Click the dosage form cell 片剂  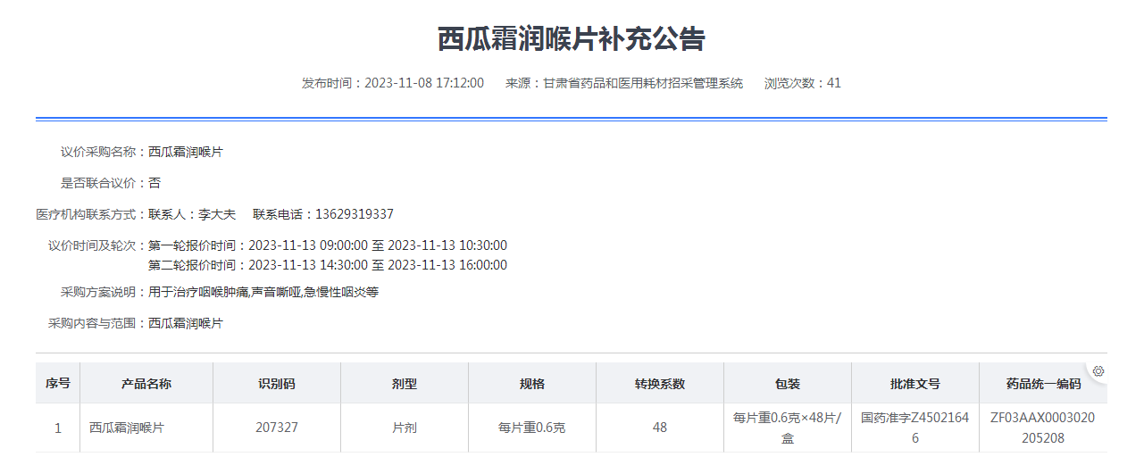[x=405, y=428]
